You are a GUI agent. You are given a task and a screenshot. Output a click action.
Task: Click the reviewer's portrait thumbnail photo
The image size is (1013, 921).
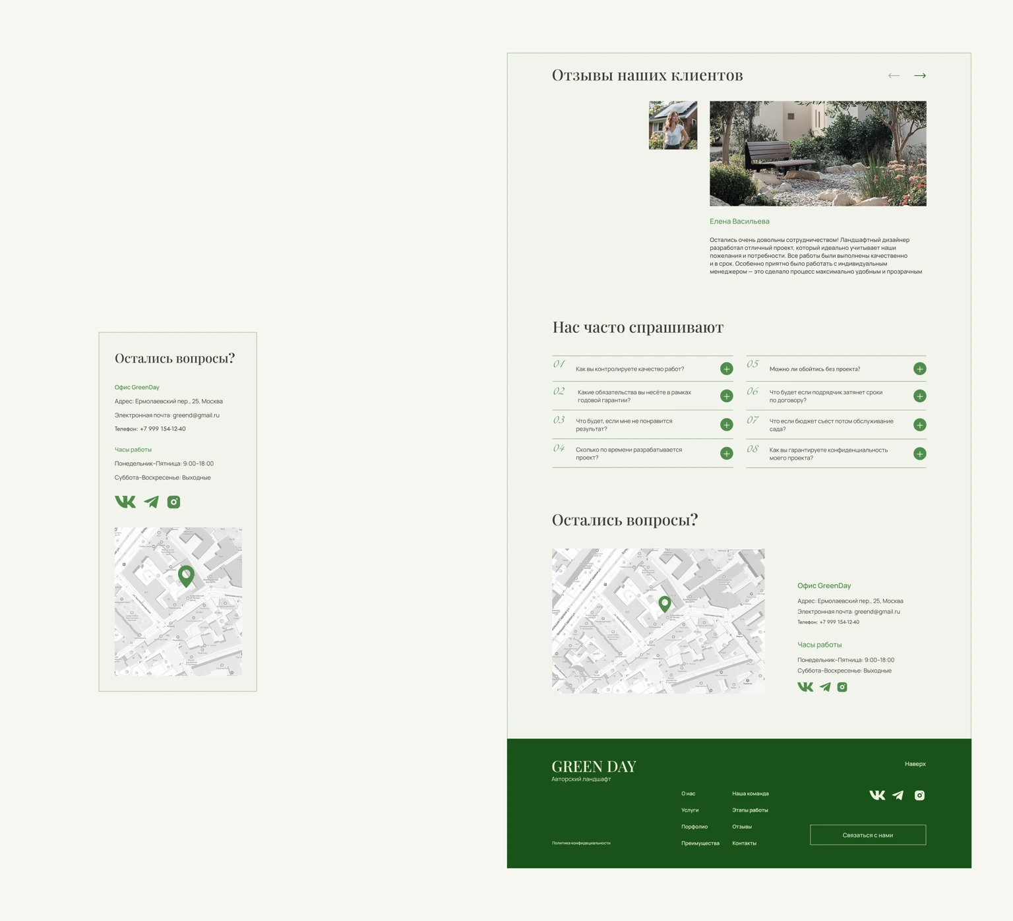673,125
